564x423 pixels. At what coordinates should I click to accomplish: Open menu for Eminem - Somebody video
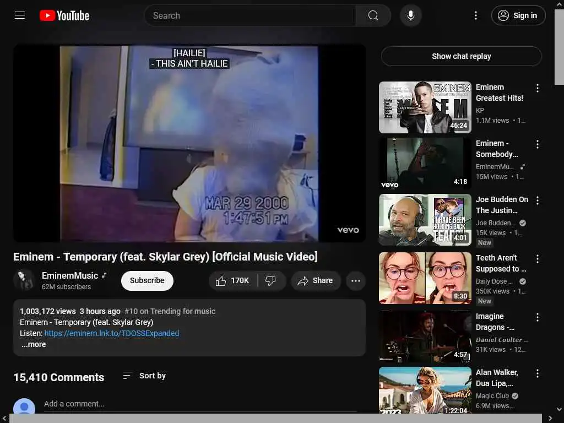(x=538, y=144)
